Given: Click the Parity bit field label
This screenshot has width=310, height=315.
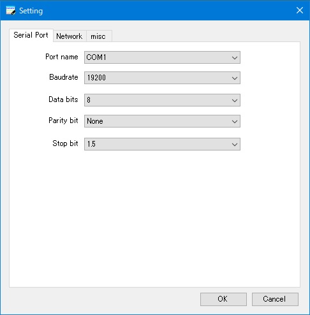Looking at the screenshot, I should [x=63, y=121].
